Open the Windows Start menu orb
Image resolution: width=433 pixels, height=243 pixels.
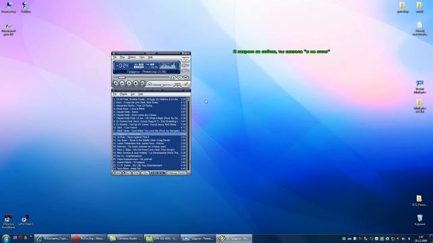[5, 238]
